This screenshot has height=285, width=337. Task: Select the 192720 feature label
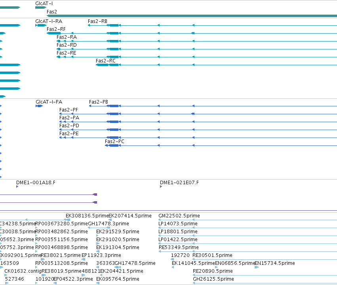click(x=180, y=255)
